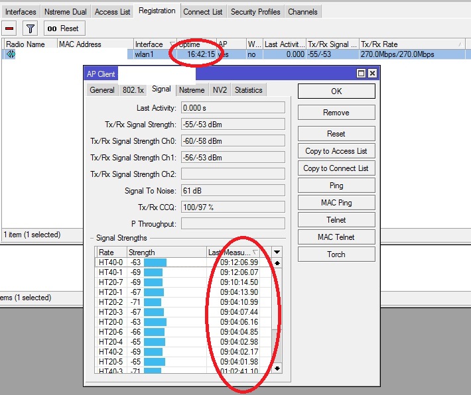Select the HT20-6 rate row
The image size is (471, 395).
click(x=184, y=331)
